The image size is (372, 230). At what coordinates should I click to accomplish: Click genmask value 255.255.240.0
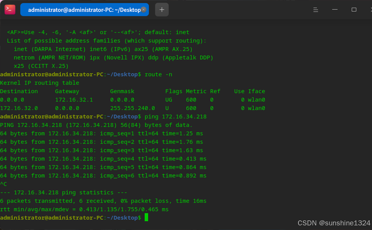[x=133, y=108]
